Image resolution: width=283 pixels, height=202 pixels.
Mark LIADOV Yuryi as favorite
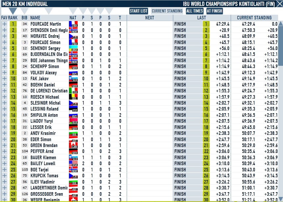pyautogui.click(x=5, y=121)
